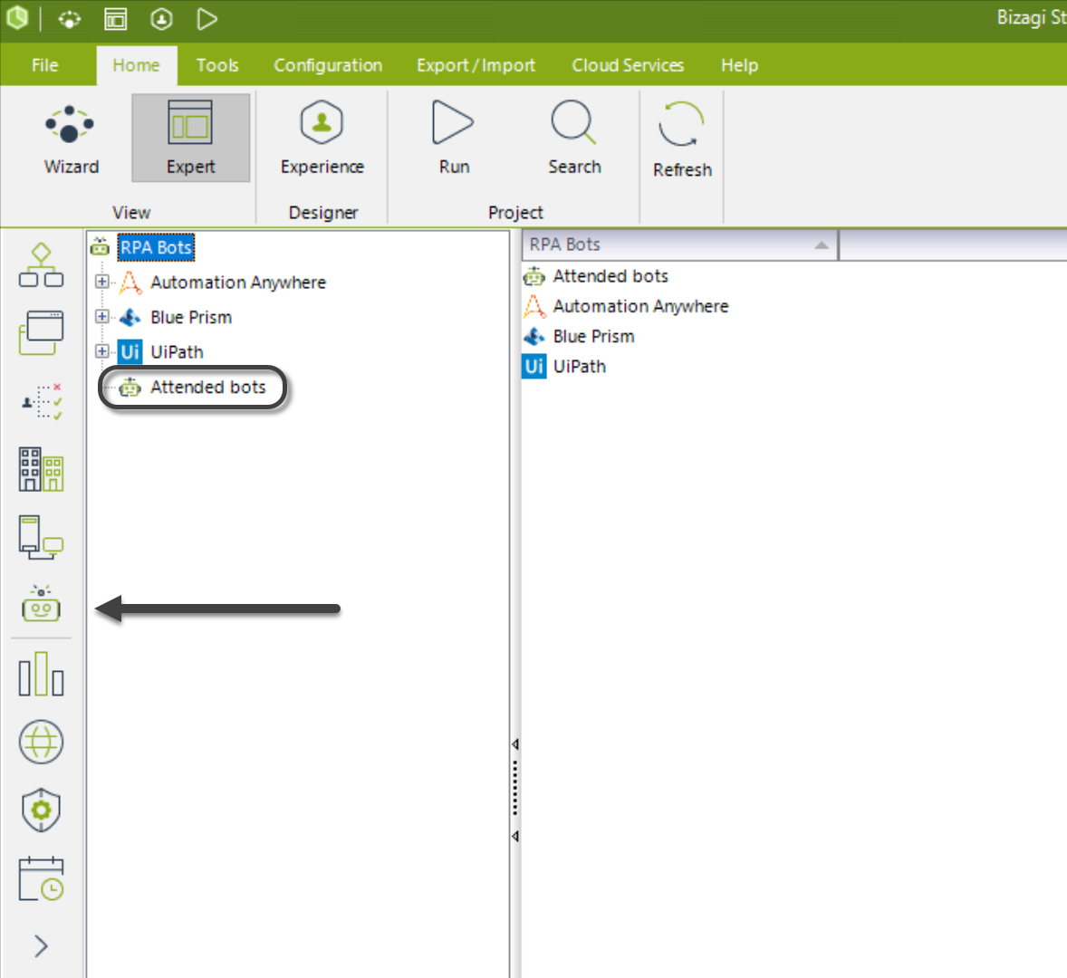Click the lower splitter collapse arrow
The height and width of the screenshot is (978, 1067).
515,836
